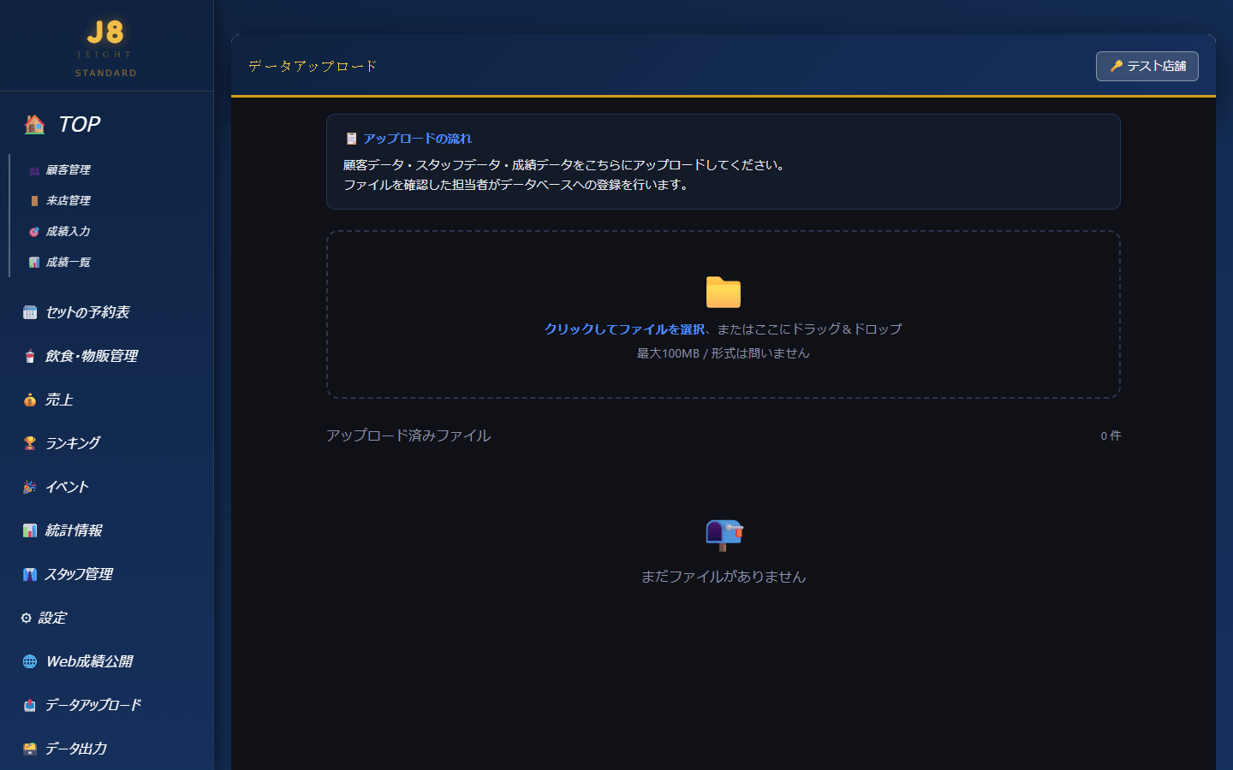Click the 設定 gear icon
Screen dimensions: 1233x770
pyautogui.click(x=27, y=618)
